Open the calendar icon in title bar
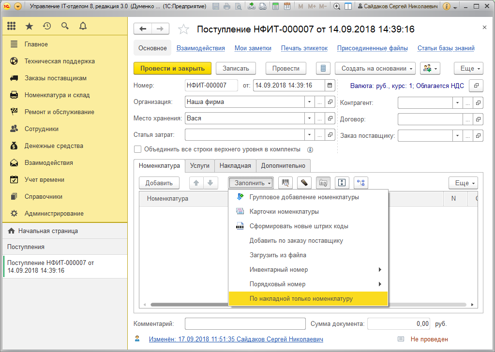This screenshot has width=495, height=352. (x=287, y=6)
